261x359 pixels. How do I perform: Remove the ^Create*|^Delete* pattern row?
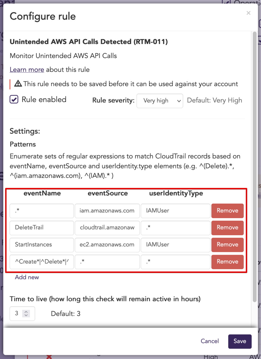(228, 262)
